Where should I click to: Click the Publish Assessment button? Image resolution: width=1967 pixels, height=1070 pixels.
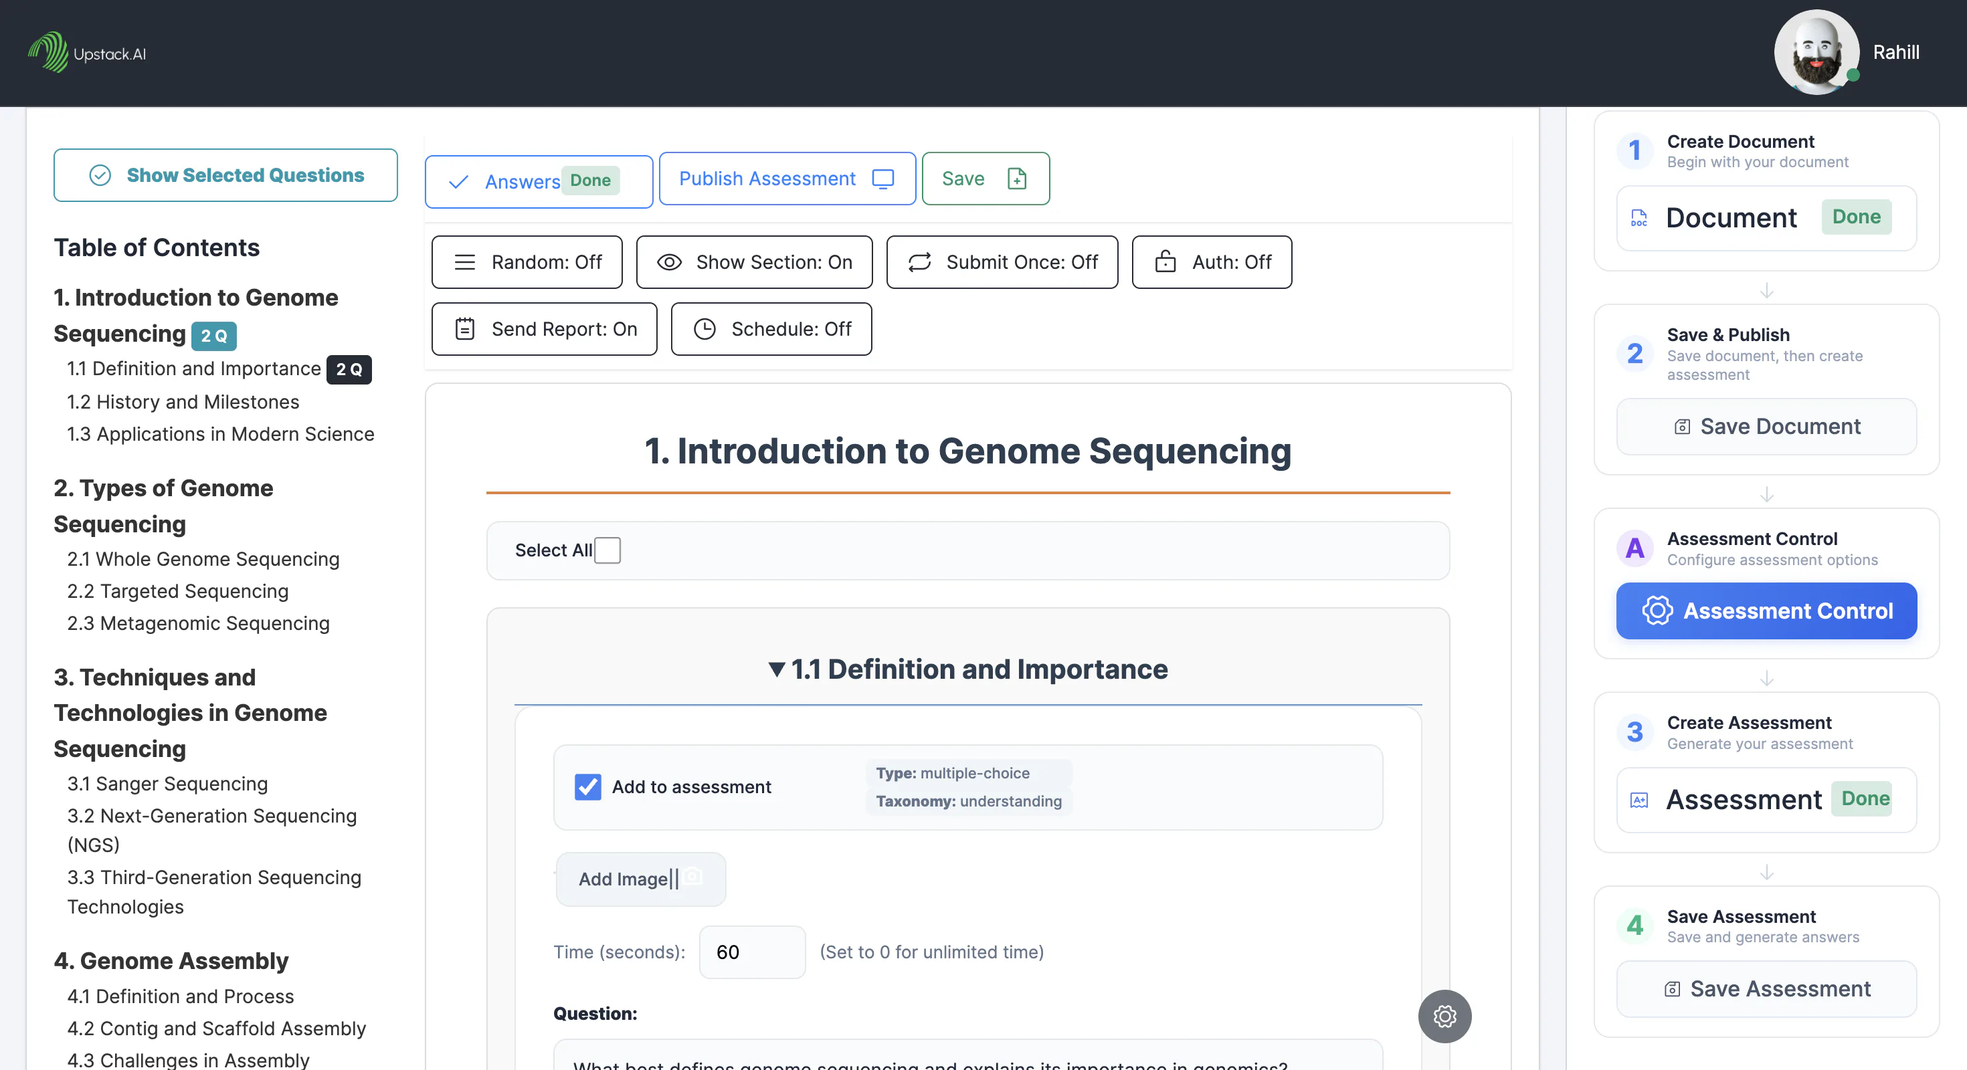pos(787,179)
